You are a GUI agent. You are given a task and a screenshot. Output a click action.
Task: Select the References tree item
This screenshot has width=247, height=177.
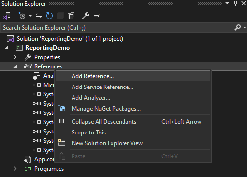point(48,66)
